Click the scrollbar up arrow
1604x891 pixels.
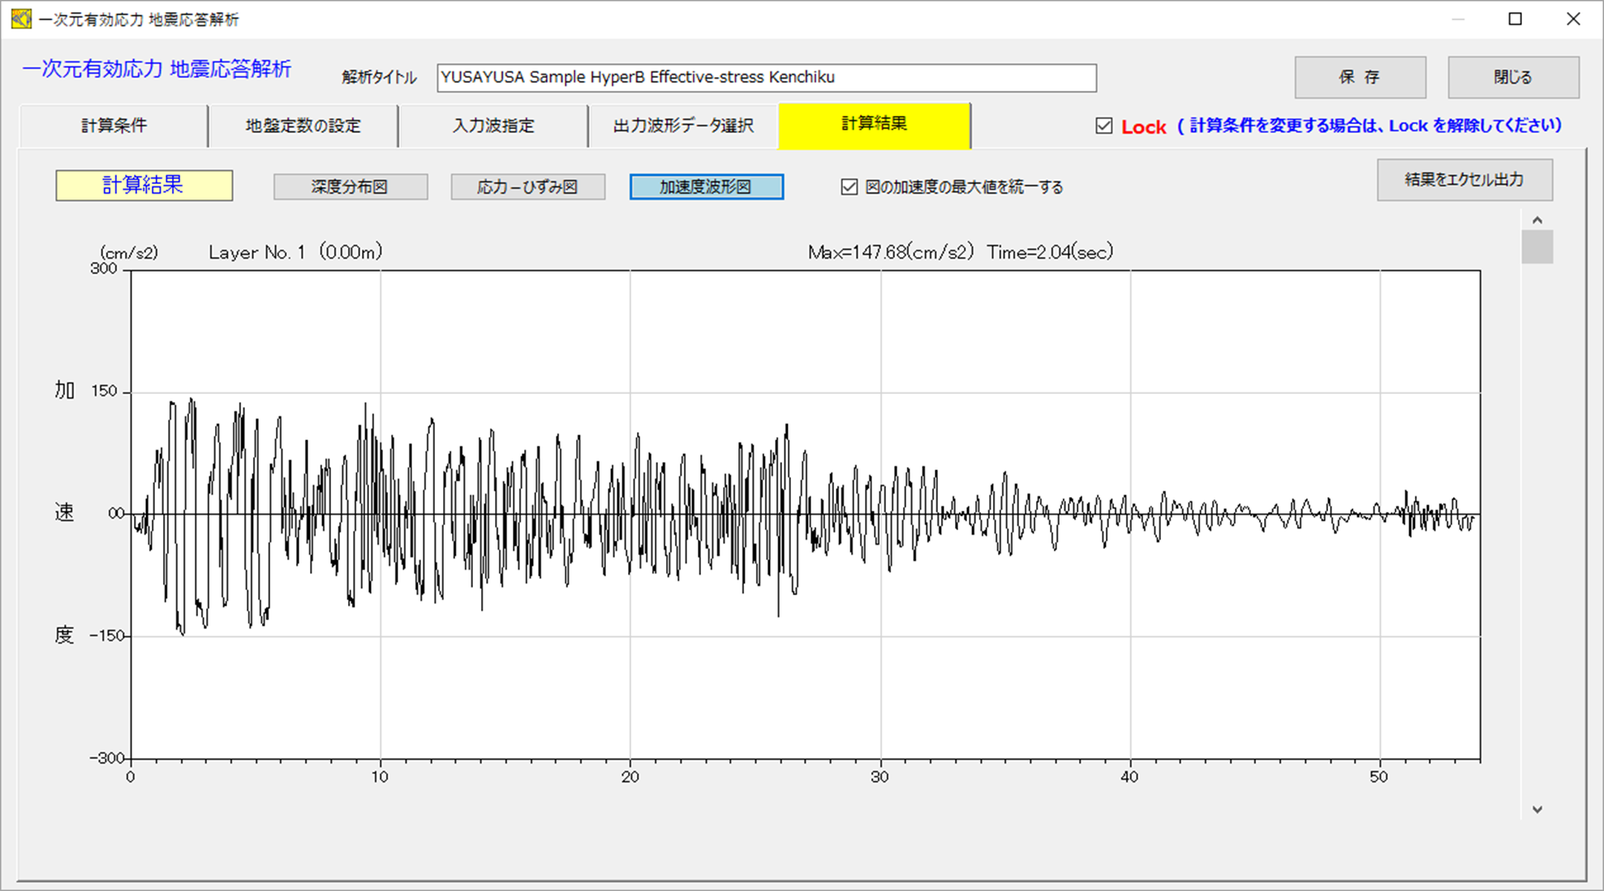[1537, 221]
